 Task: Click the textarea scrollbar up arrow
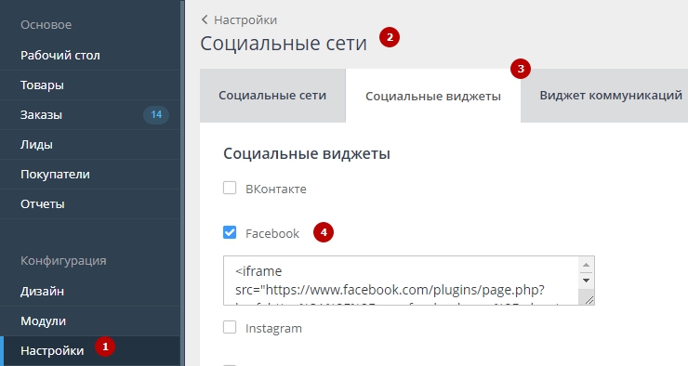pos(587,265)
